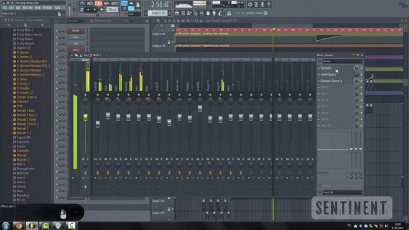This screenshot has height=230, width=409.
Task: Select iZotope Ozone 4 in the plugin browser
Action: click(27, 97)
